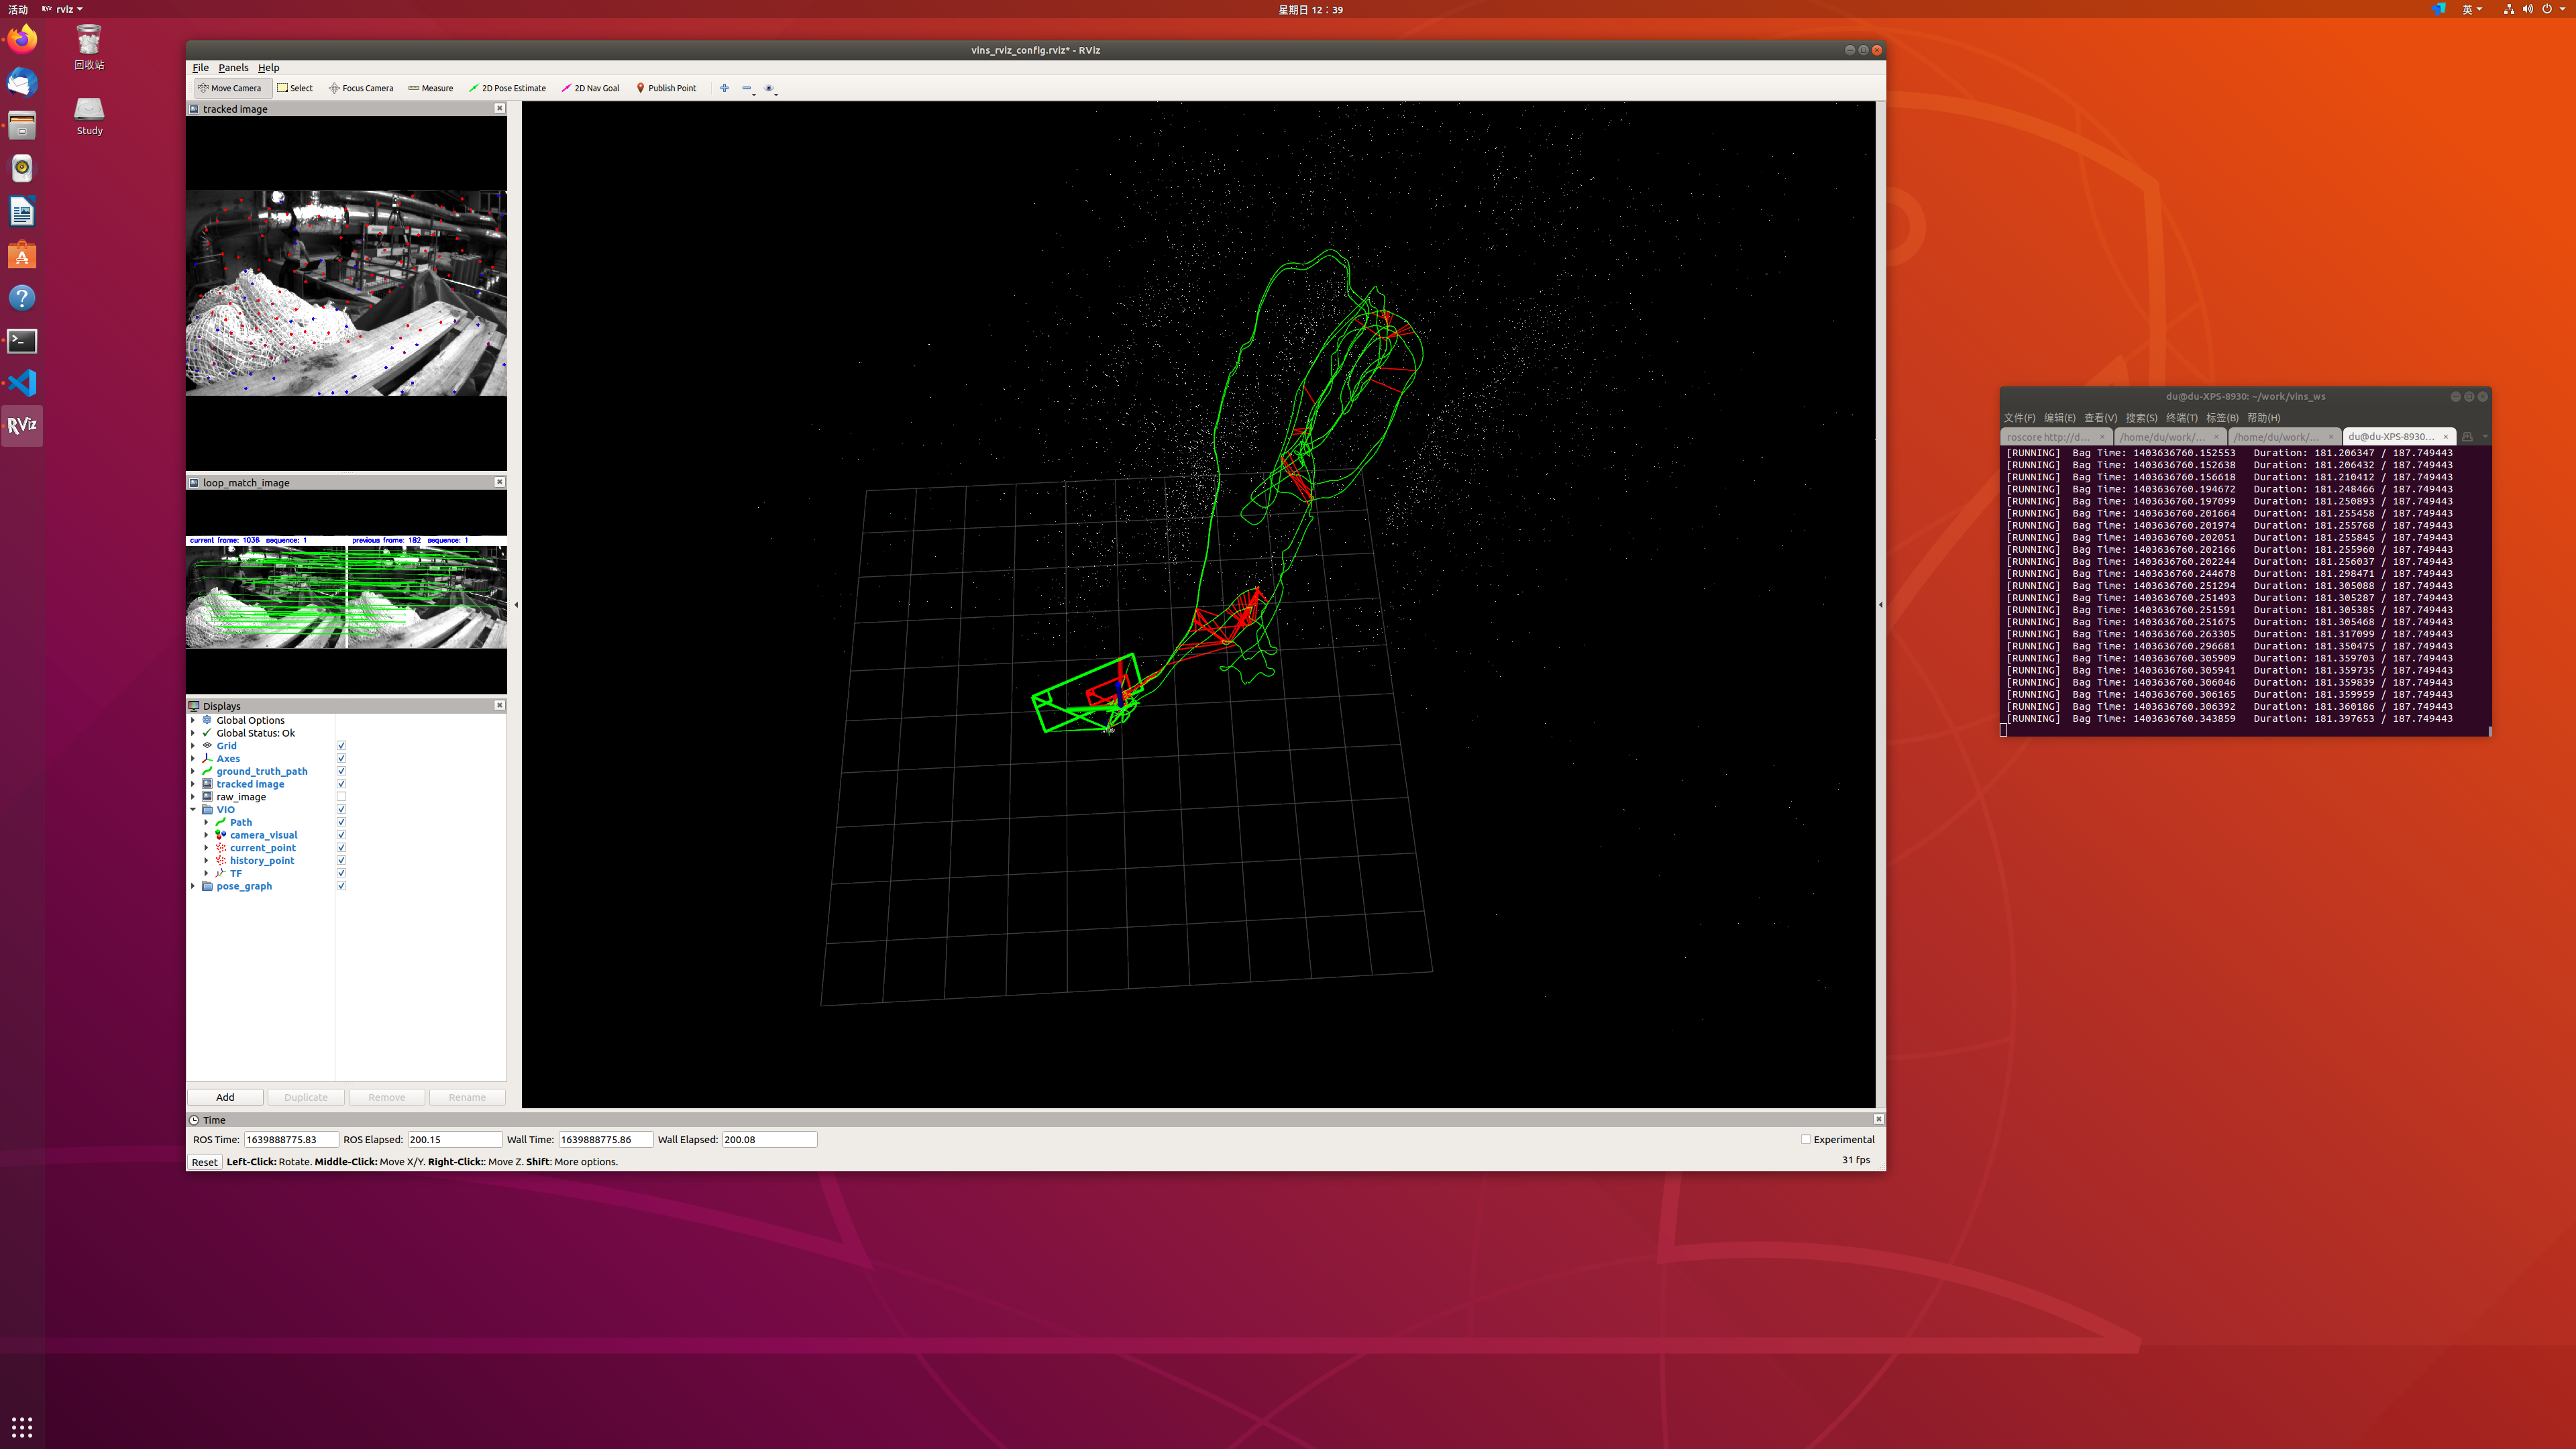Click the ROS Time field
The height and width of the screenshot is (1449, 2576).
point(290,1139)
